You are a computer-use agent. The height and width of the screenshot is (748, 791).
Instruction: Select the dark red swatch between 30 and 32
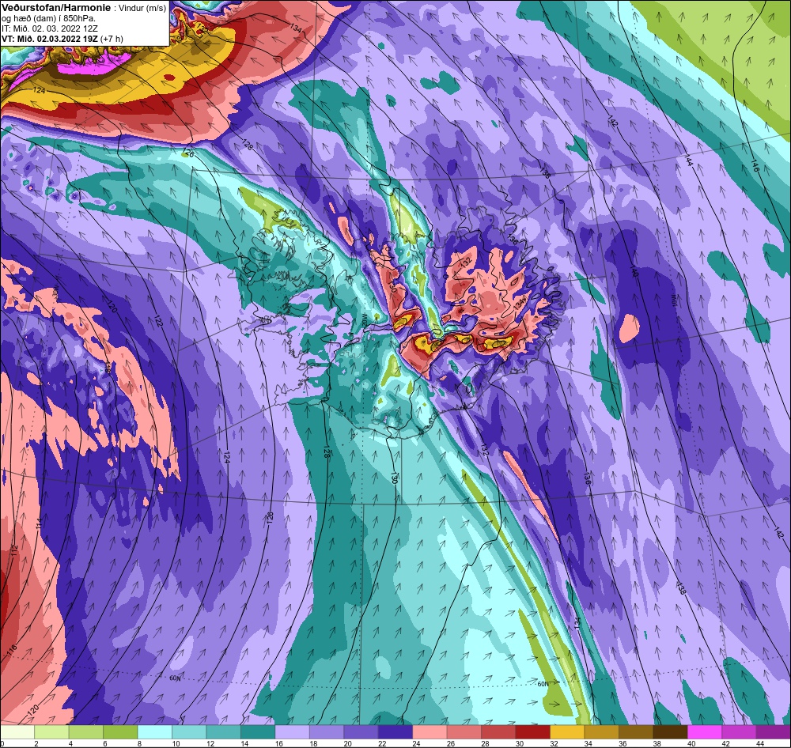(x=532, y=732)
